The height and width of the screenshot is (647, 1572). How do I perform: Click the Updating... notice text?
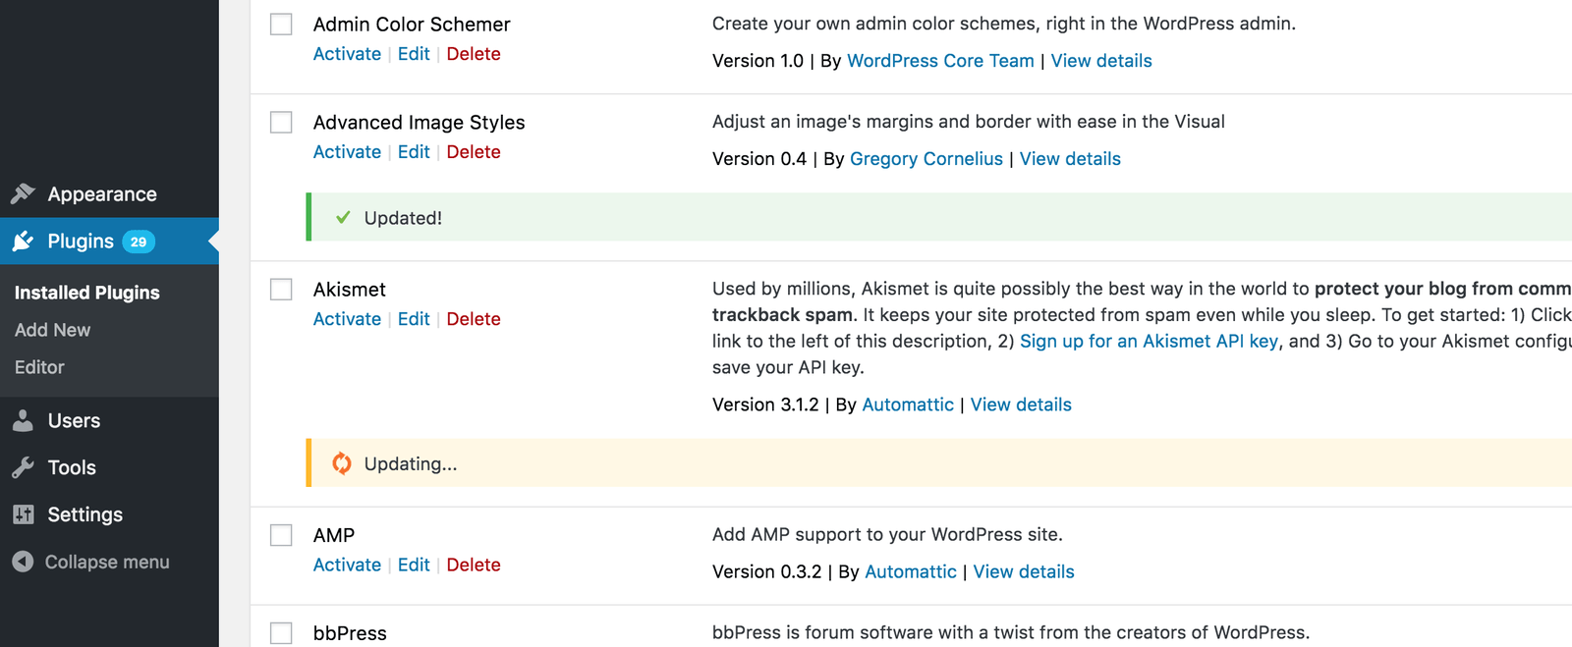[411, 463]
